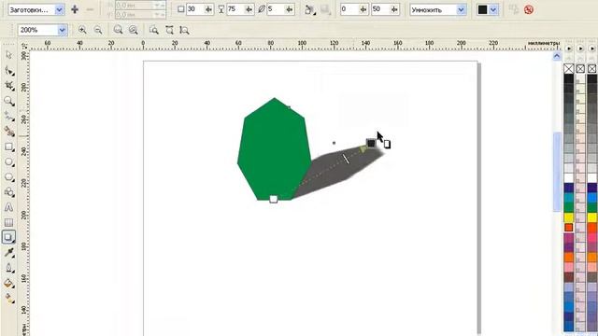The height and width of the screenshot is (336, 598).
Task: Adjust spinner on the fade field 0
Action: pyautogui.click(x=363, y=10)
